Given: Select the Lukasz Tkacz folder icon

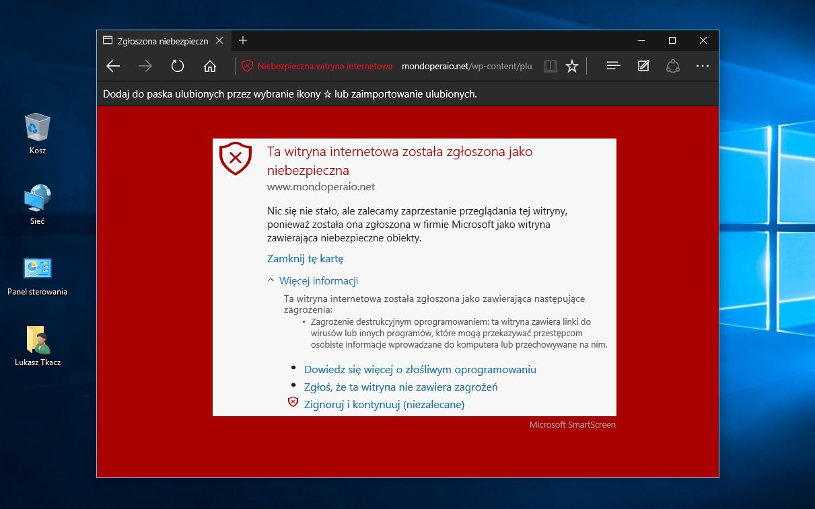Looking at the screenshot, I should (38, 346).
